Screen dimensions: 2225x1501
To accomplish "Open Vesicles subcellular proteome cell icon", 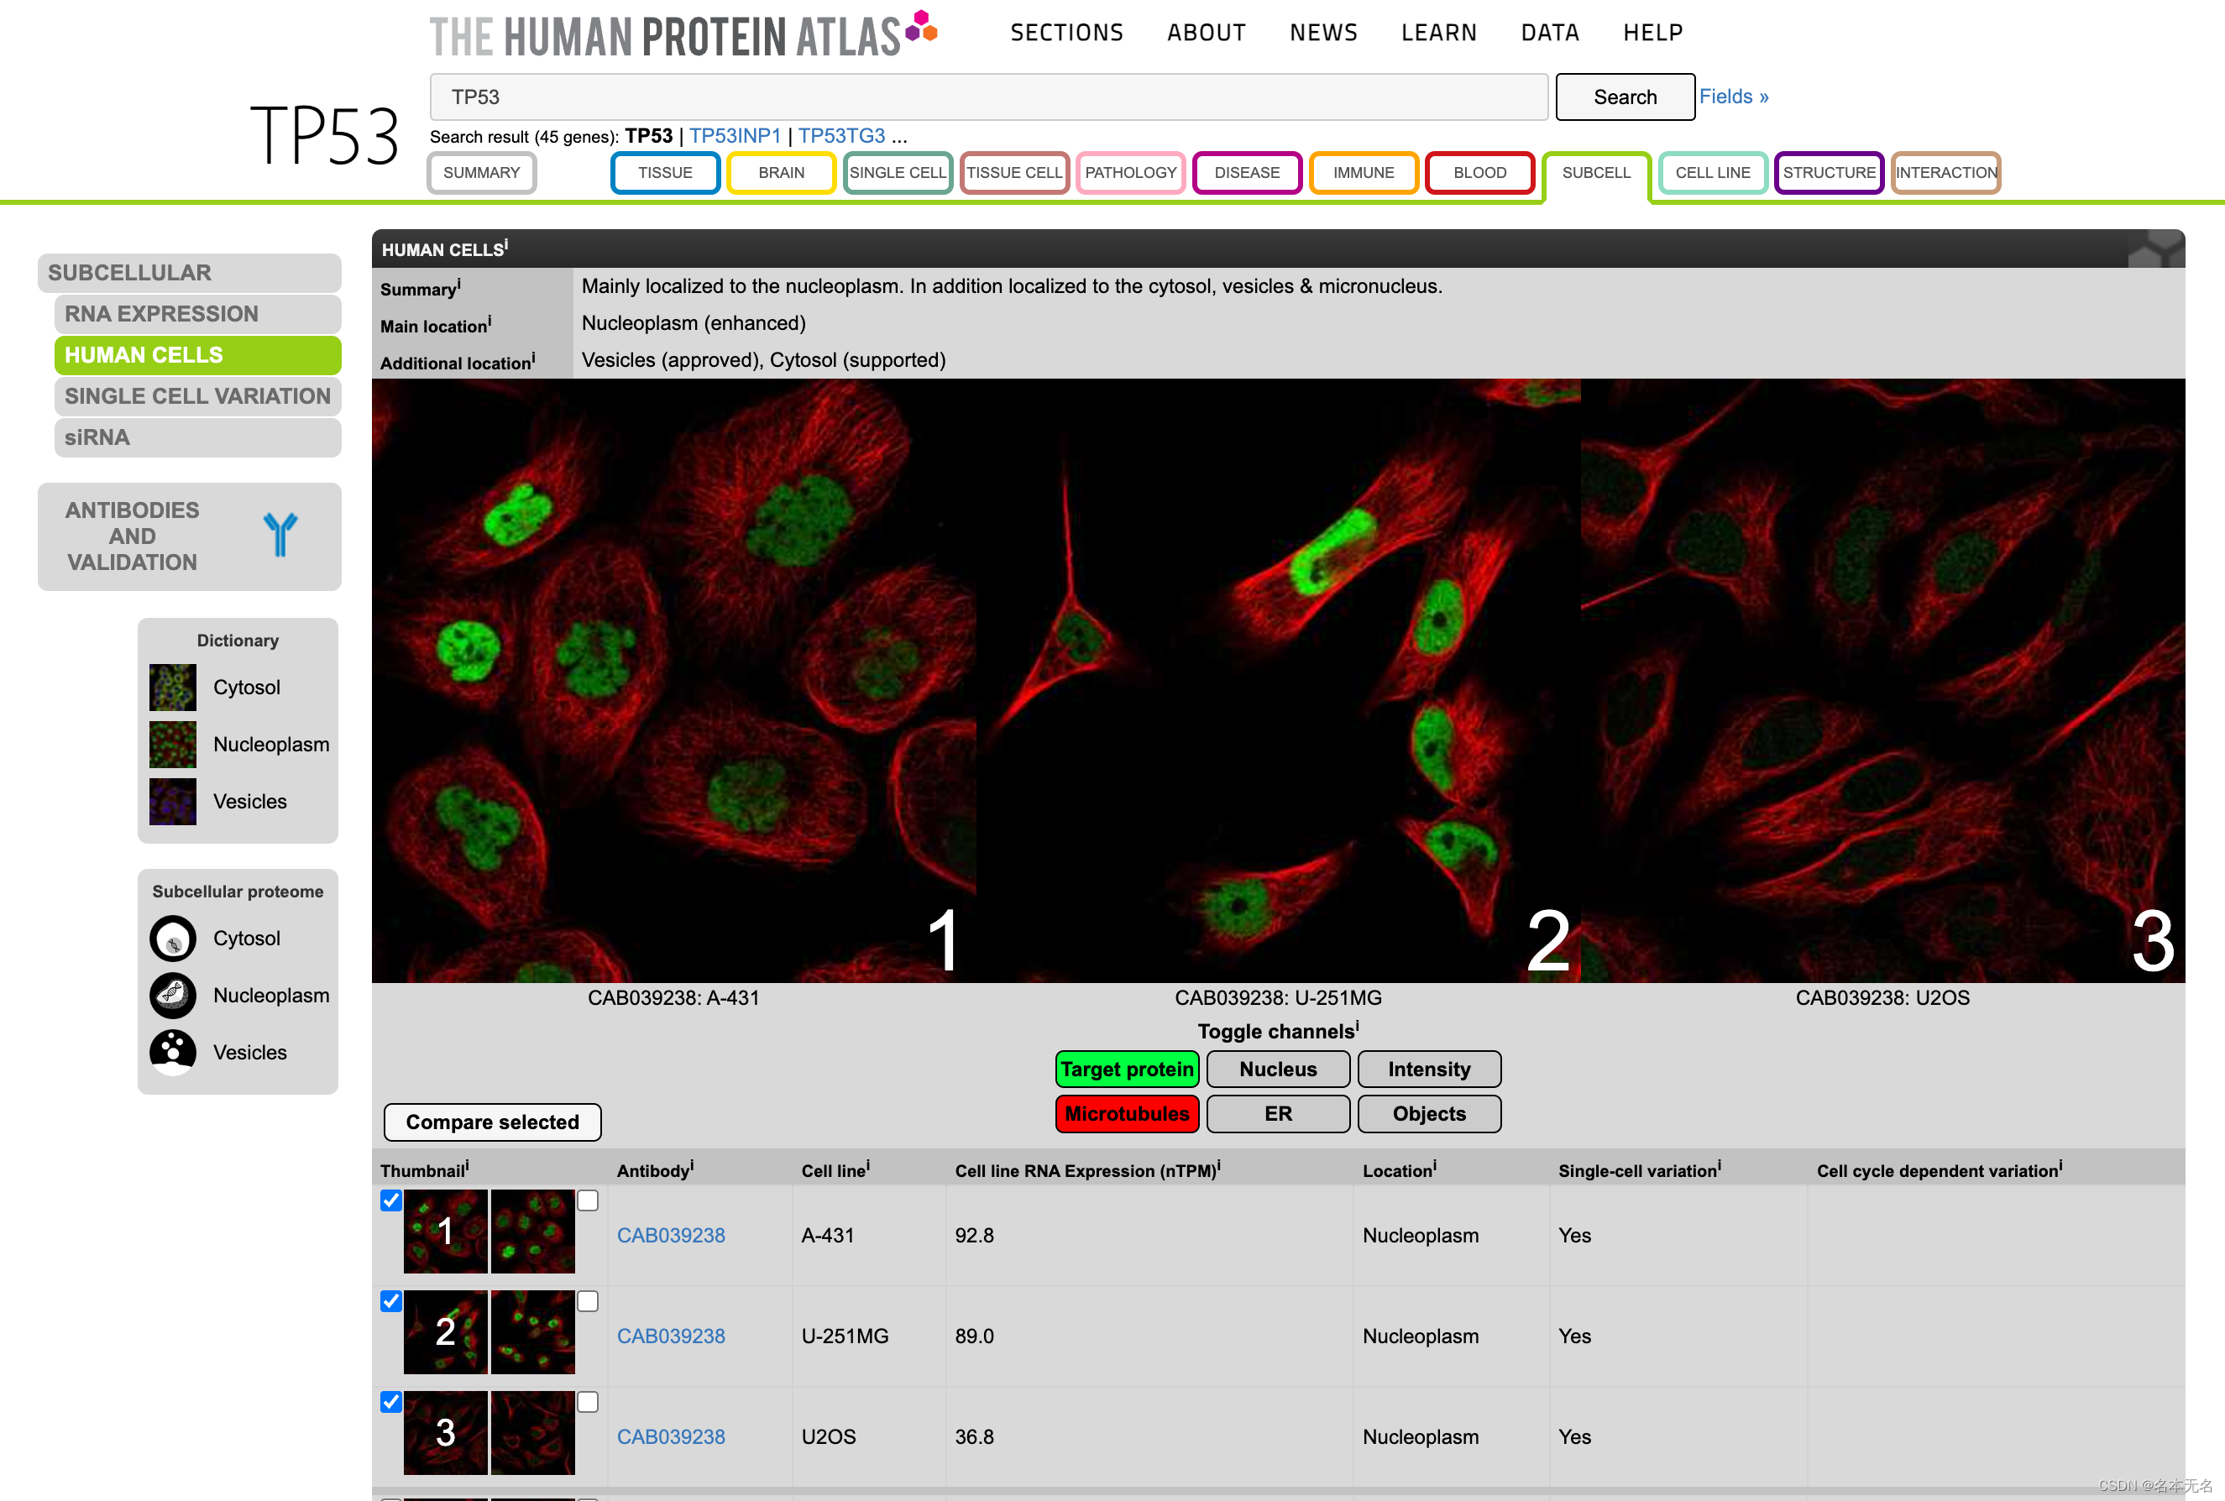I will [x=173, y=1052].
